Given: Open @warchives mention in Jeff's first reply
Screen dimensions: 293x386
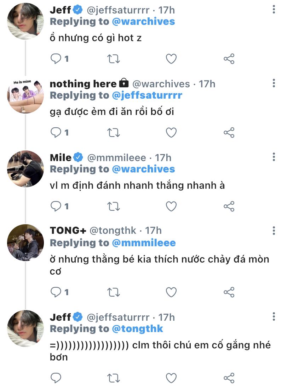Looking at the screenshot, I should [x=143, y=22].
